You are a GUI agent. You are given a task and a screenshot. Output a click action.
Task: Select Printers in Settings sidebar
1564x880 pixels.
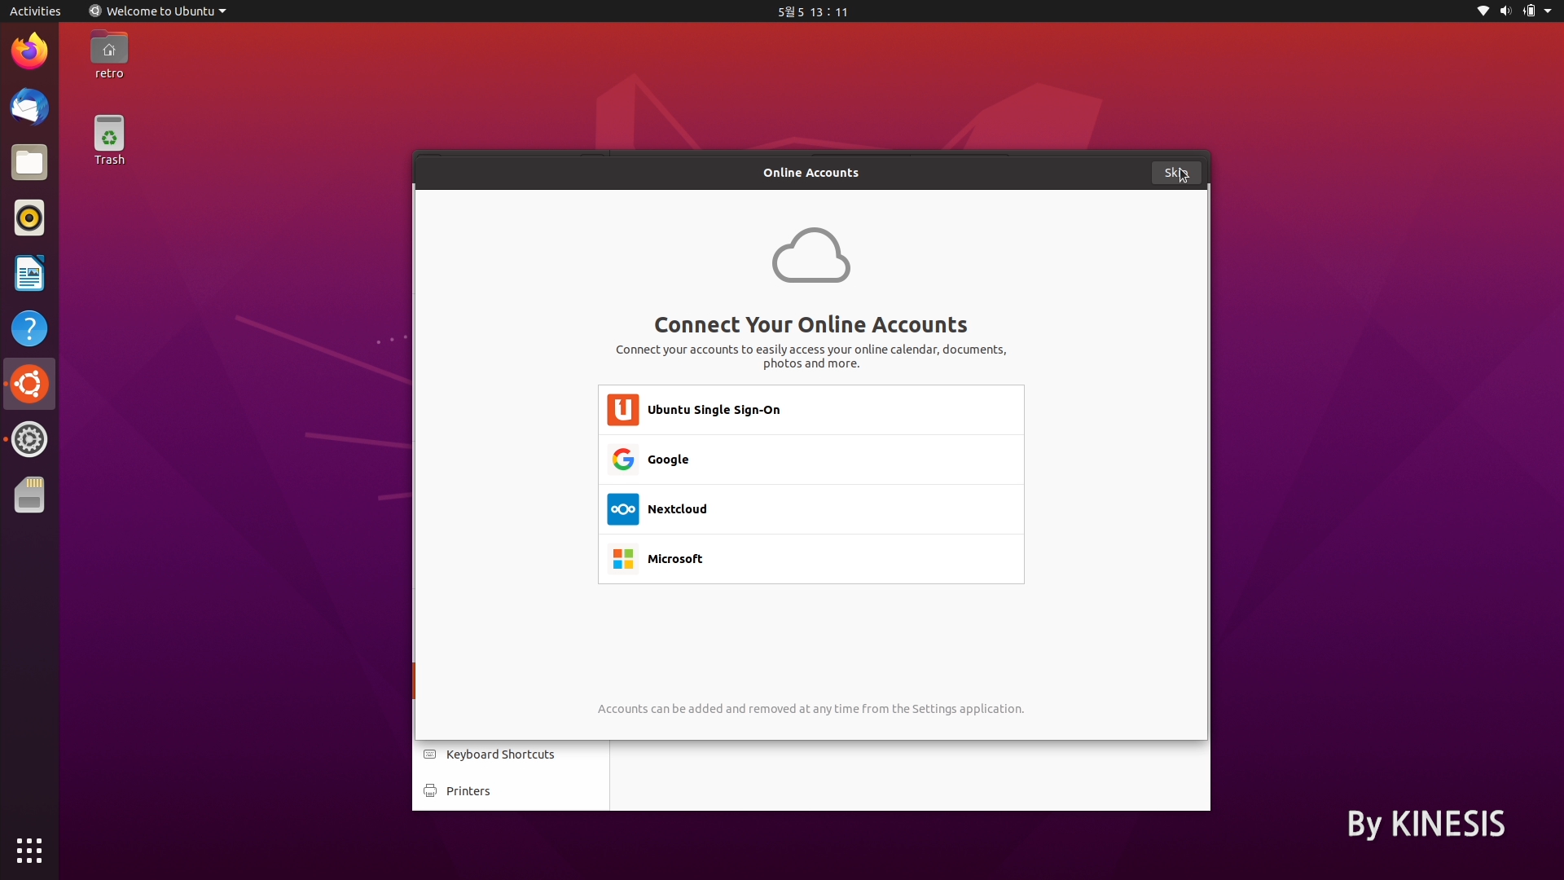(468, 791)
